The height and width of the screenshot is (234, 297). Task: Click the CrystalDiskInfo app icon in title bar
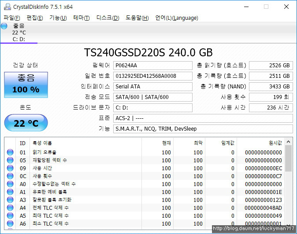point(7,7)
